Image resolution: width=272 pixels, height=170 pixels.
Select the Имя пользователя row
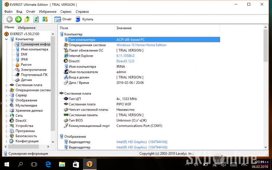(x=142, y=72)
